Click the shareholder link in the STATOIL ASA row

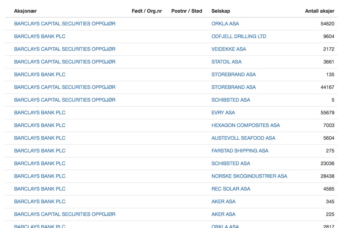[x=65, y=62]
